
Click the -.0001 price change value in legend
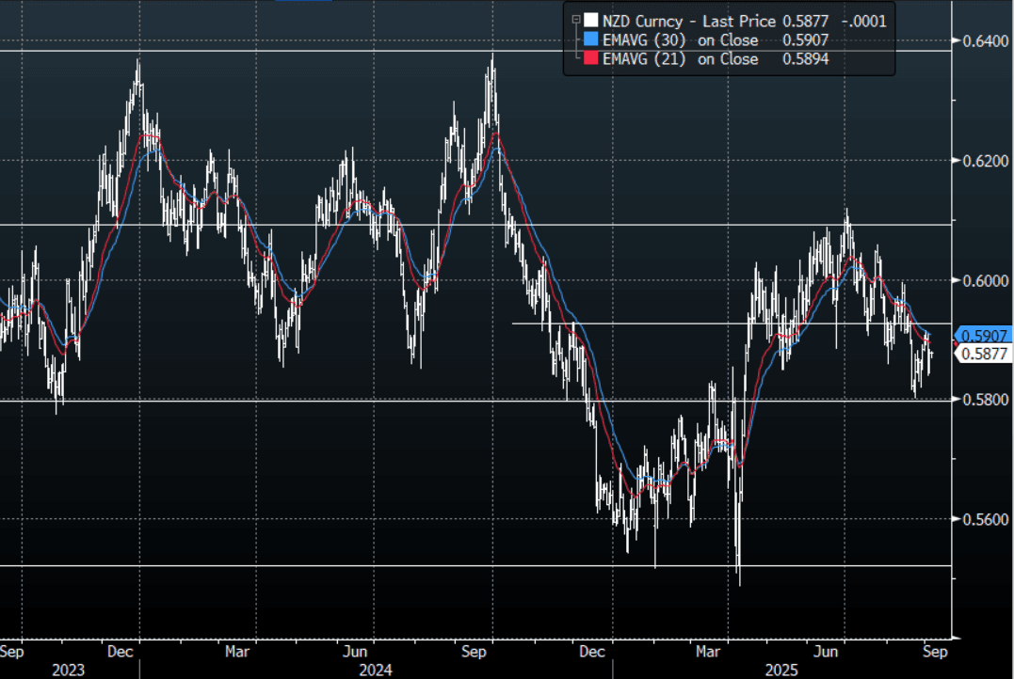point(865,19)
